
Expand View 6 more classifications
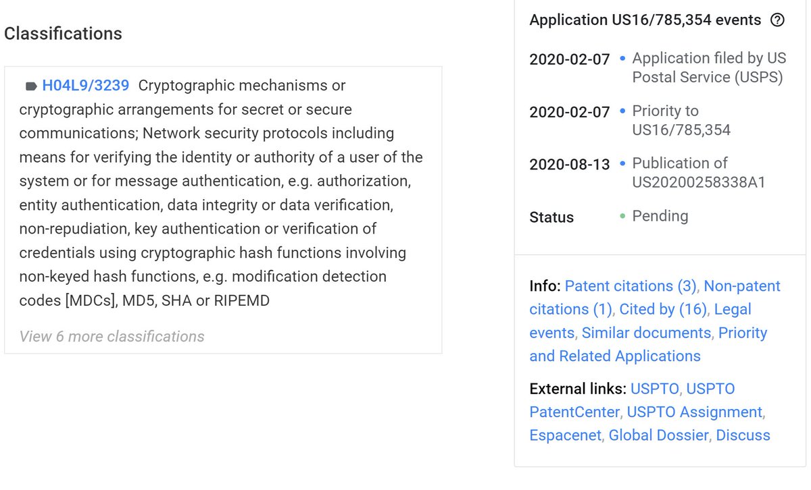[x=112, y=336]
